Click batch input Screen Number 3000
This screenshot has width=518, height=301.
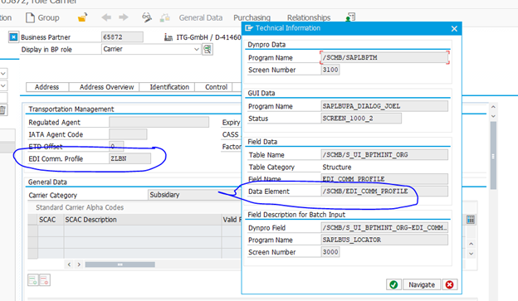click(x=330, y=252)
